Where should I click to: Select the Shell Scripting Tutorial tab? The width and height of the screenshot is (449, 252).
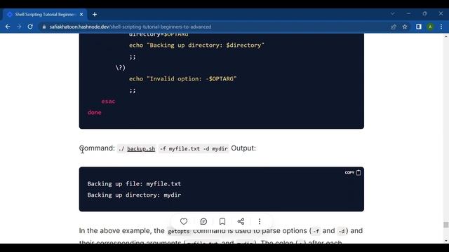click(46, 14)
